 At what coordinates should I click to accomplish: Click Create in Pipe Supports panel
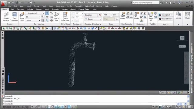[x=123, y=15]
